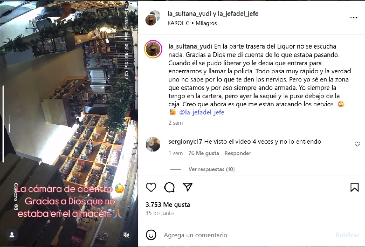This screenshot has width=365, height=247.
Task: Open the @la_jefadel_jefe mention link
Action: point(201,112)
